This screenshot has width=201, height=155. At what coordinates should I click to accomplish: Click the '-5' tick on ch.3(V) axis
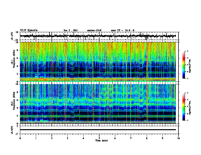[x=17, y=134]
